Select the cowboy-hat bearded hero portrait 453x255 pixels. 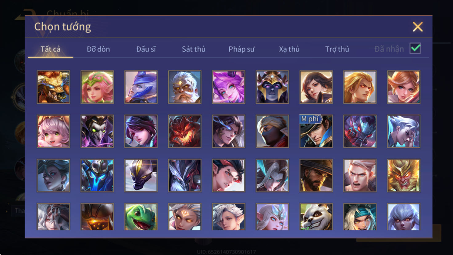316,175
